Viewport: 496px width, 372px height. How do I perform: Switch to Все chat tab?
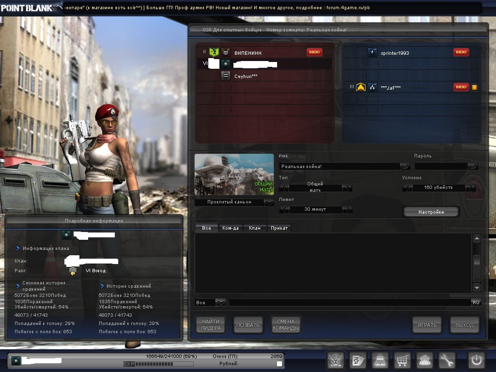click(206, 228)
